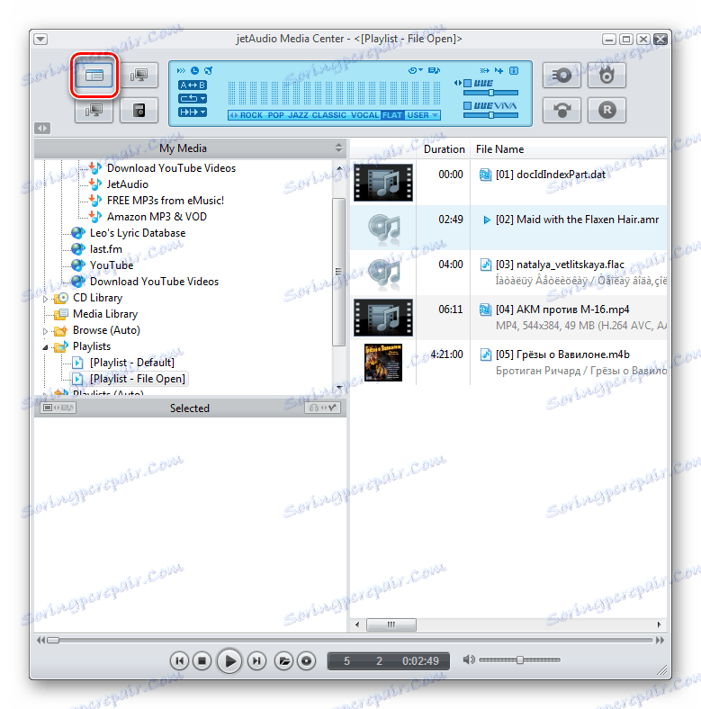Viewport: 701px width, 709px height.
Task: Click the Open file folder button
Action: [284, 661]
